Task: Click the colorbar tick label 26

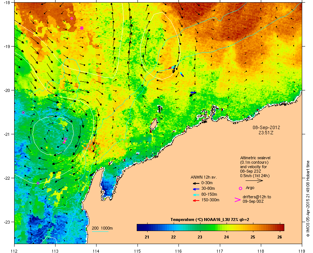Action: [280, 237]
